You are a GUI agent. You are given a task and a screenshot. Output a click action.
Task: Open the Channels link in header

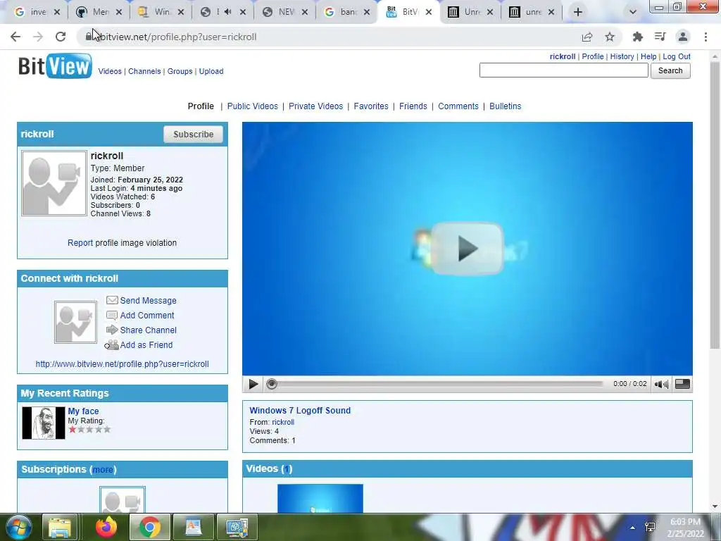(144, 71)
